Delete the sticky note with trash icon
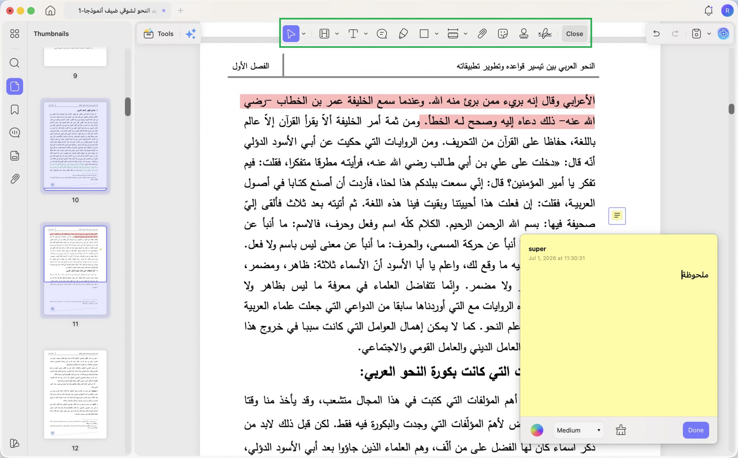Viewport: 738px width, 458px height. click(621, 430)
